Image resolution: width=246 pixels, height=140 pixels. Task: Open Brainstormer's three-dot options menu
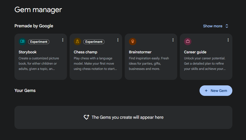coord(173,40)
